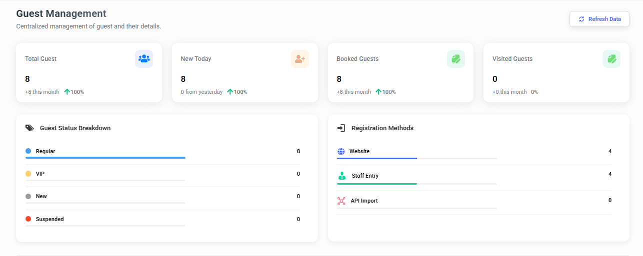Click the Staff Entry person icon
The image size is (643, 256).
[342, 176]
